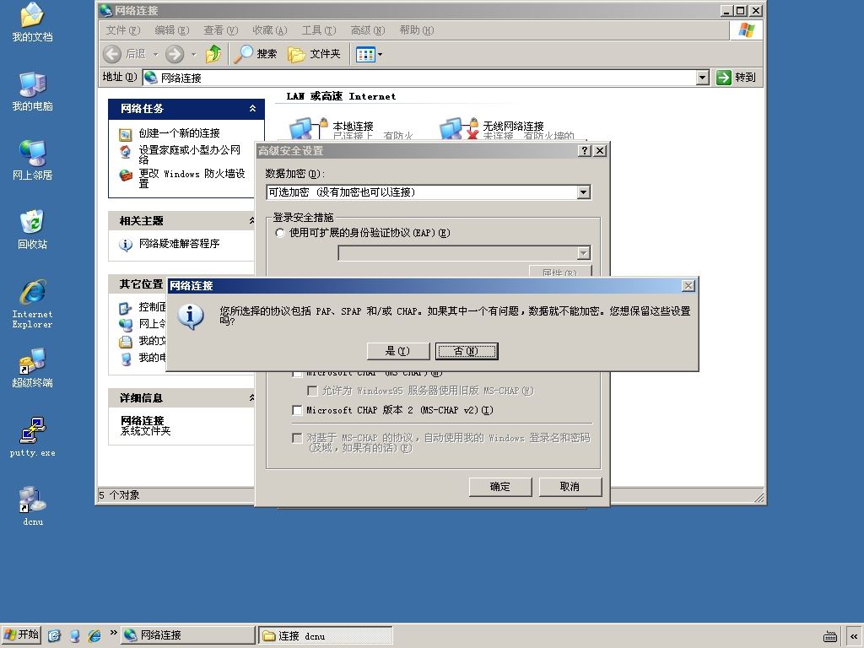The image size is (864, 648).
Task: Click the network troubleshooter info icon
Action: pos(126,244)
